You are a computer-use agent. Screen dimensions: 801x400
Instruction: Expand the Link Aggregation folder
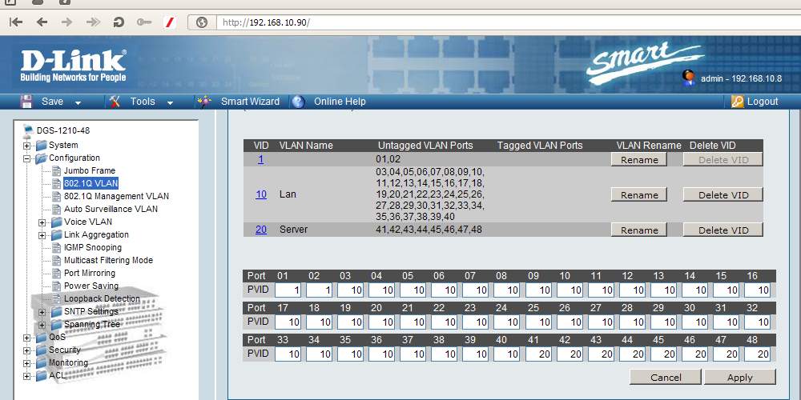(x=42, y=234)
